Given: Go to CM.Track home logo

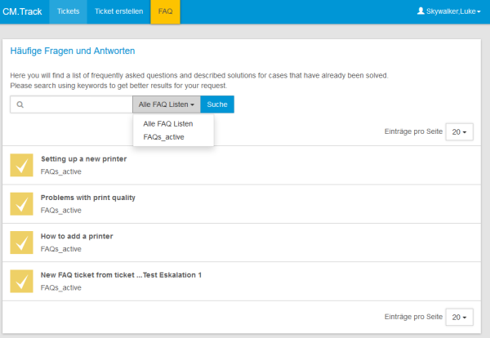Looking at the screenshot, I should pos(22,11).
